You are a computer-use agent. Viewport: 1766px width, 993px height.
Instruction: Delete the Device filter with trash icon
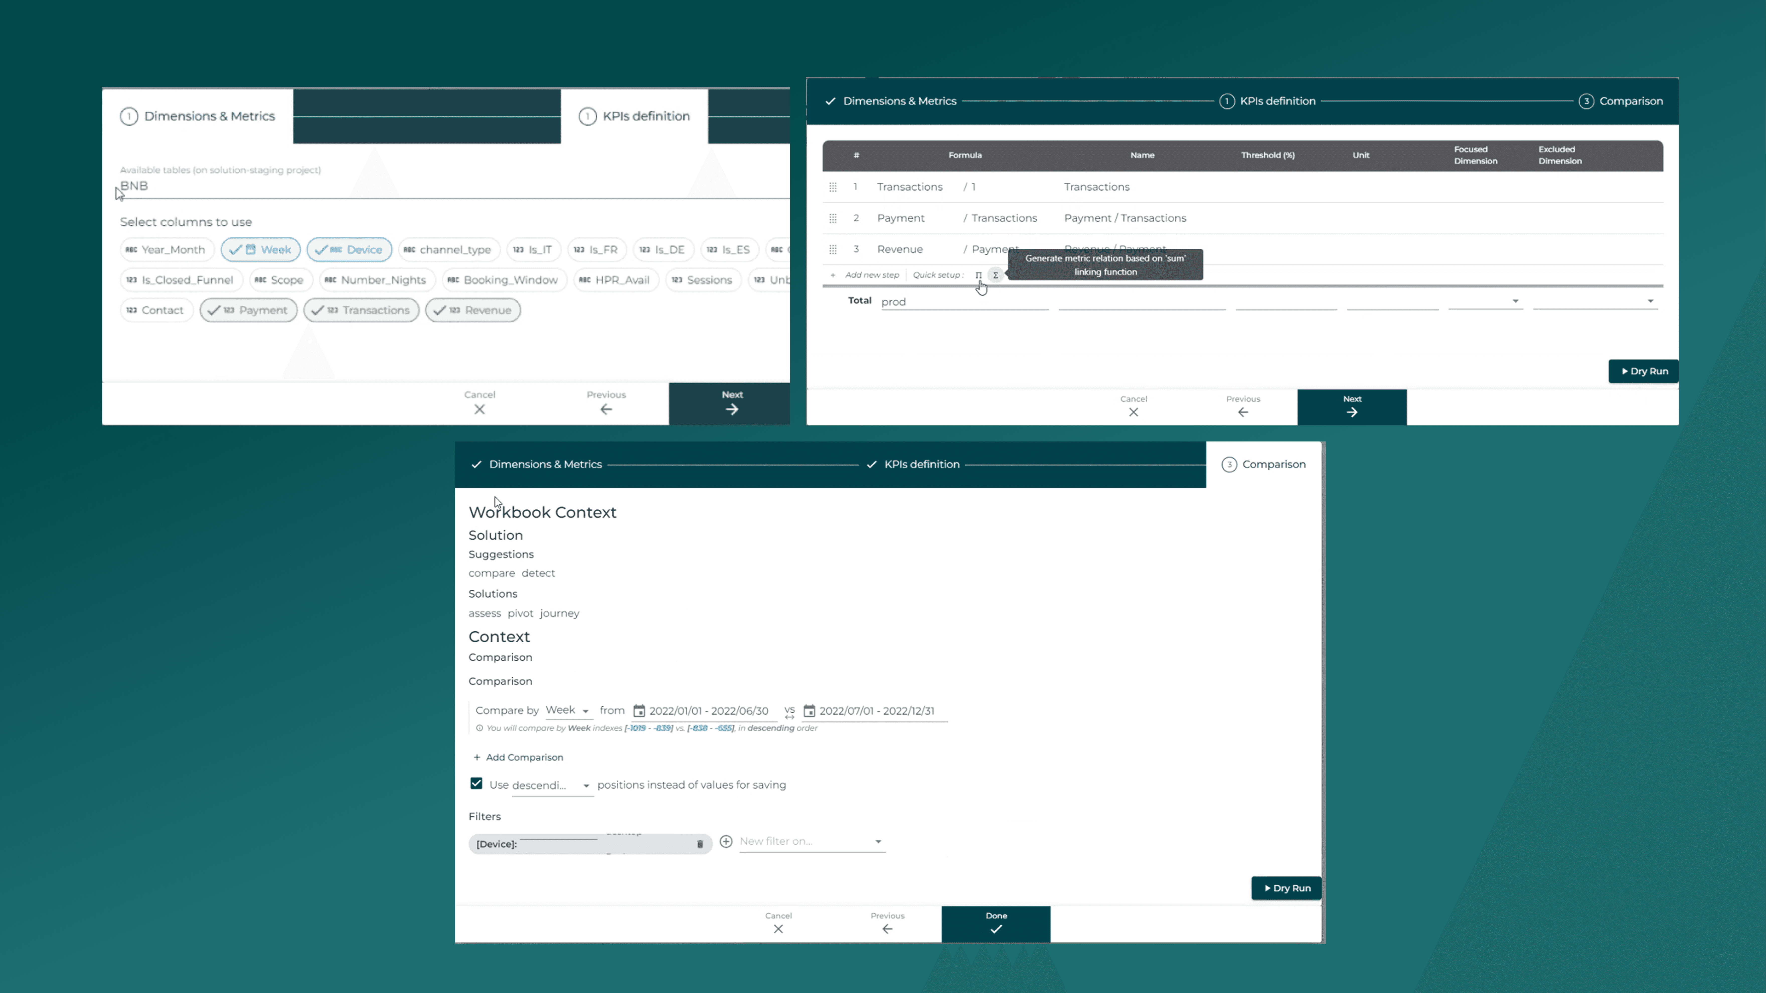click(700, 844)
